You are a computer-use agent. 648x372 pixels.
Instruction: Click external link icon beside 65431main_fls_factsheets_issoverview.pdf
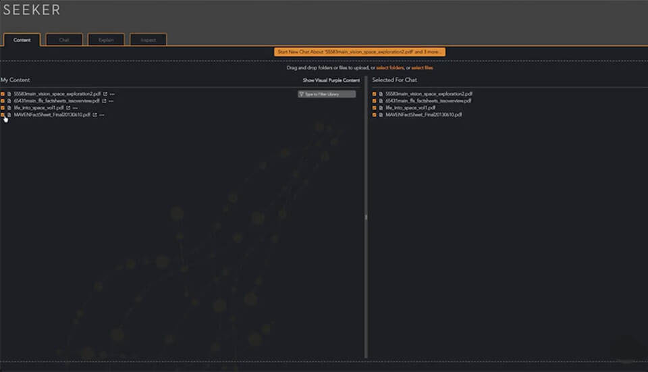point(103,101)
